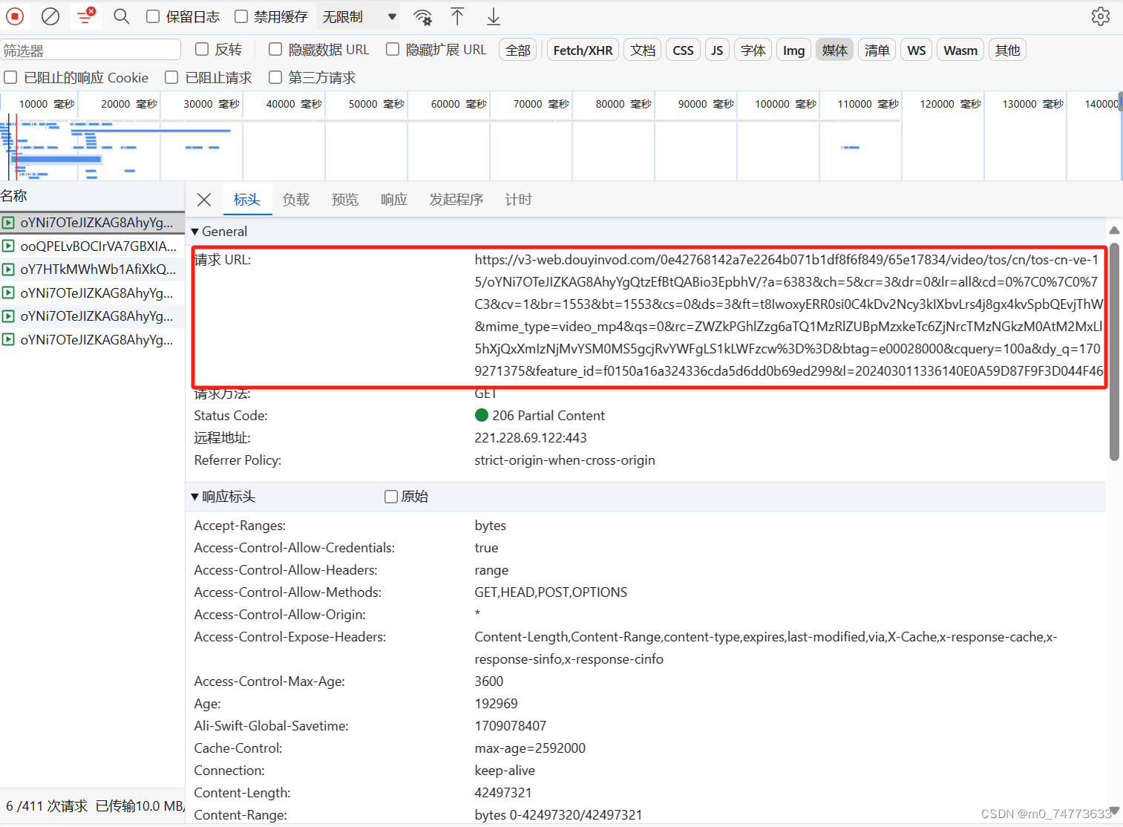The height and width of the screenshot is (827, 1123).
Task: Toggle the filter funnel icon
Action: pyautogui.click(x=86, y=16)
